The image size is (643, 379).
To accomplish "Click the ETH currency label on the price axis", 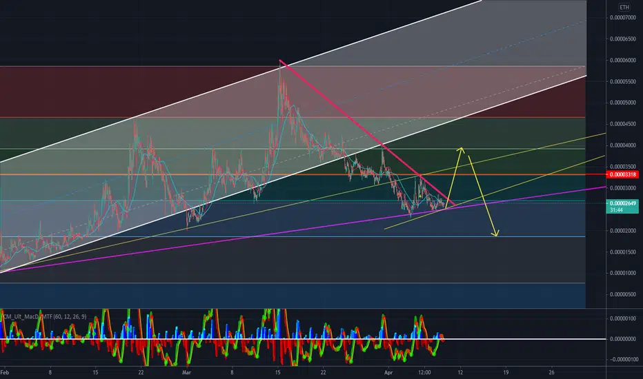I will (624, 8).
